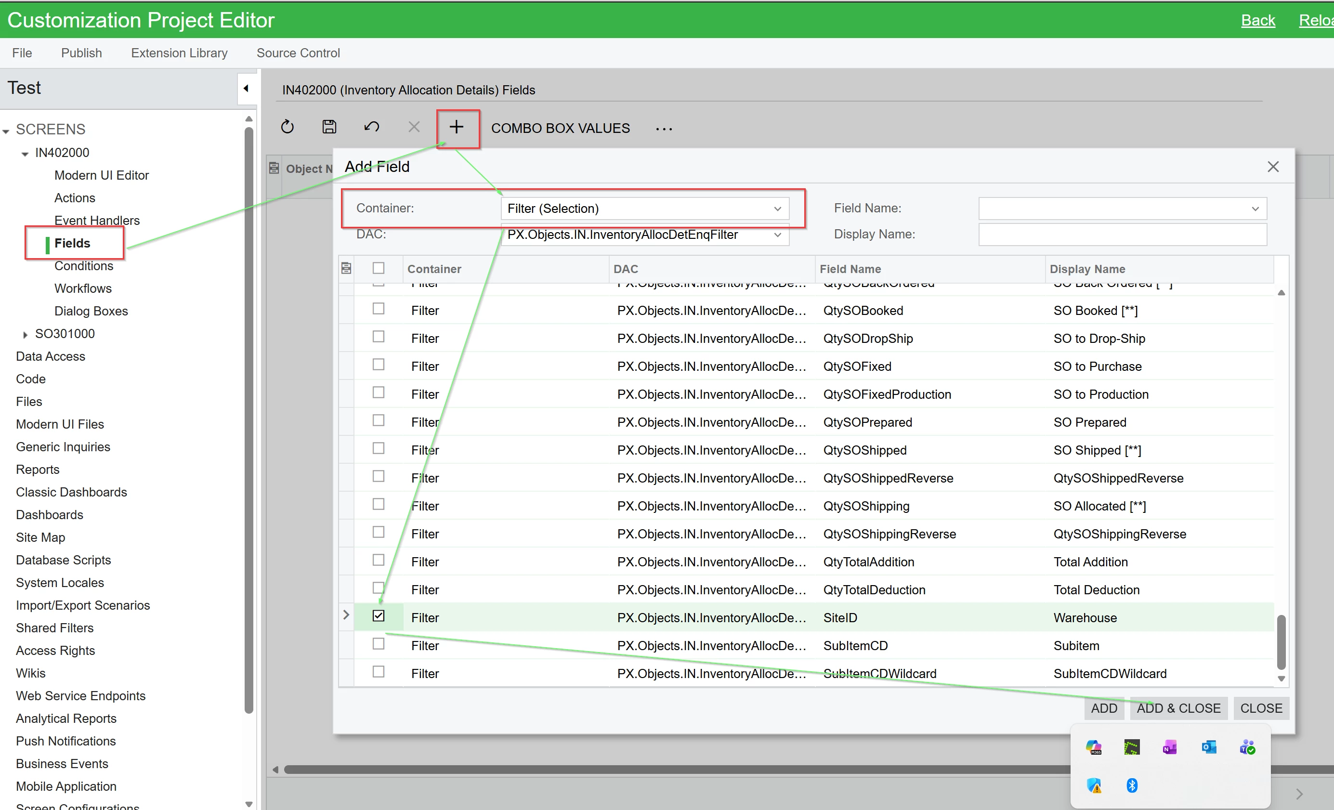Click the ADD & CLOSE button
This screenshot has width=1334, height=810.
tap(1178, 708)
